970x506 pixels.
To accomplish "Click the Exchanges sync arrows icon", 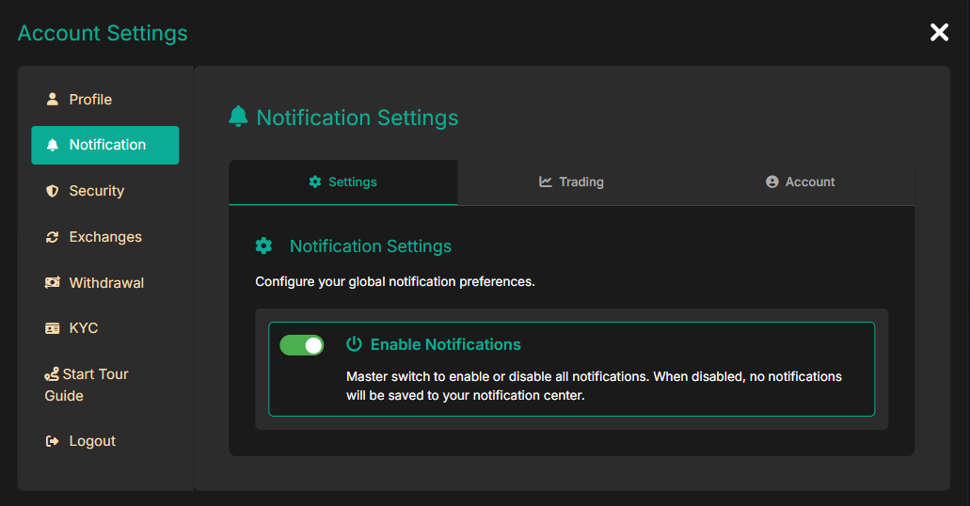I will pos(53,237).
